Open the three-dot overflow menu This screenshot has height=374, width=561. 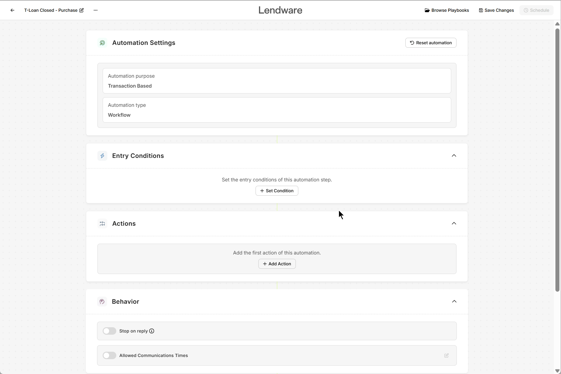[95, 10]
